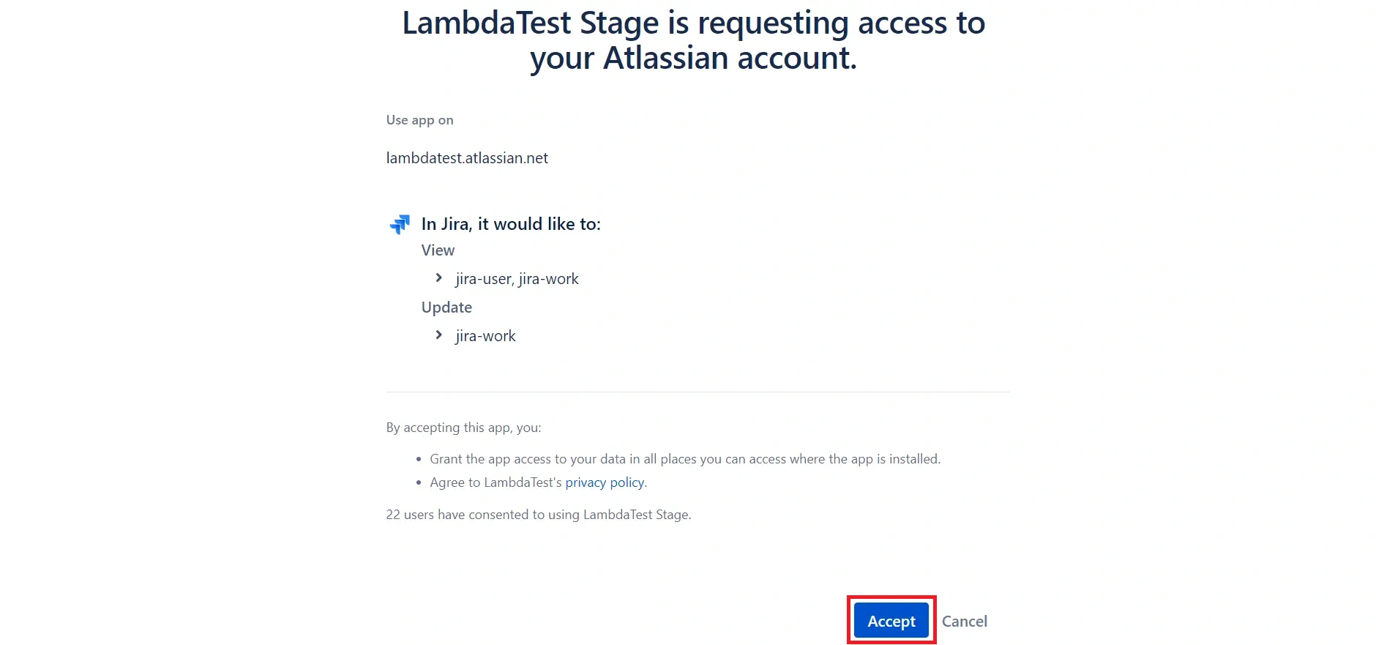Click the '22 users have consented' notice
1376x645 pixels.
pos(538,515)
